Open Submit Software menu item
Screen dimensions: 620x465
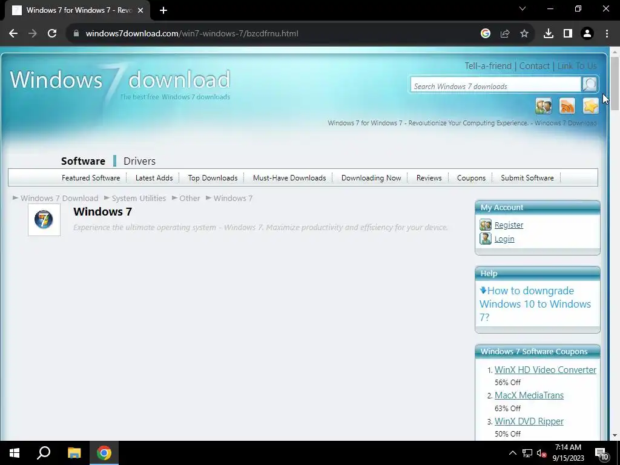point(527,178)
